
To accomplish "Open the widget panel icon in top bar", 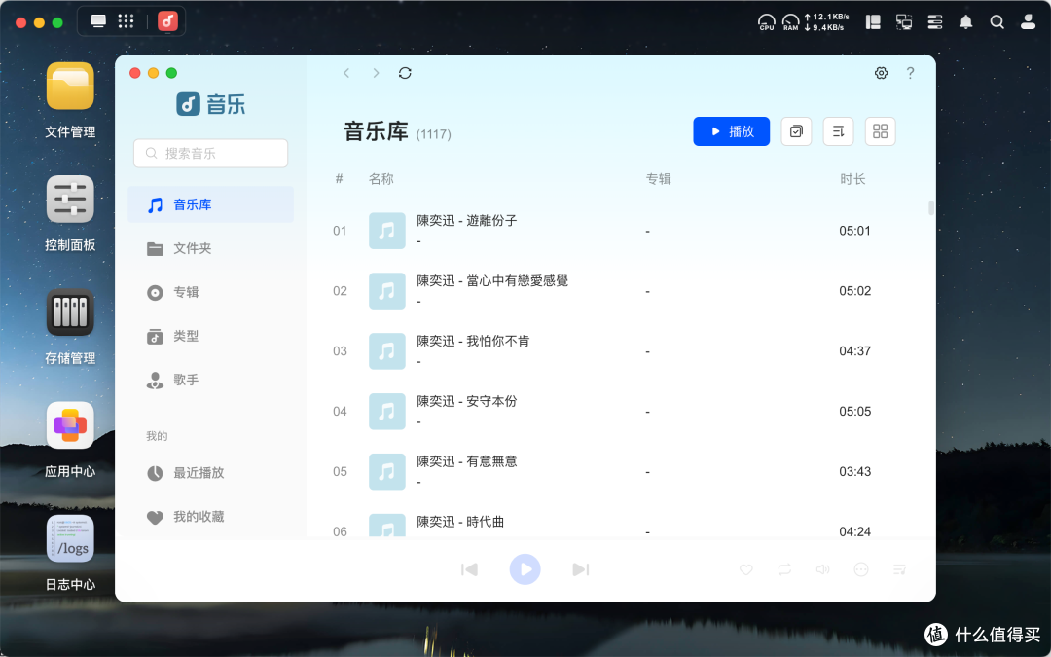I will pos(873,22).
